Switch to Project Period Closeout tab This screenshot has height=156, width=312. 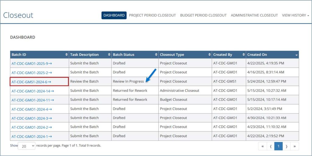(x=152, y=15)
